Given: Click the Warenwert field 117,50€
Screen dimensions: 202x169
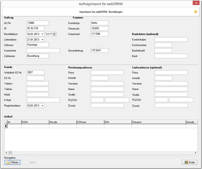Looking at the screenshot, I should 100,34.
